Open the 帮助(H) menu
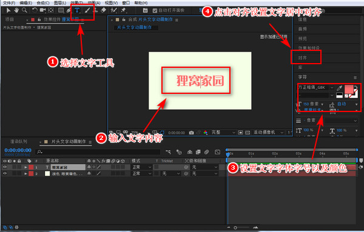This screenshot has width=364, height=232. [x=141, y=3]
